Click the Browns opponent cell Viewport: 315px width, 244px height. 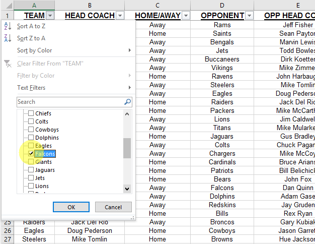pos(222,239)
